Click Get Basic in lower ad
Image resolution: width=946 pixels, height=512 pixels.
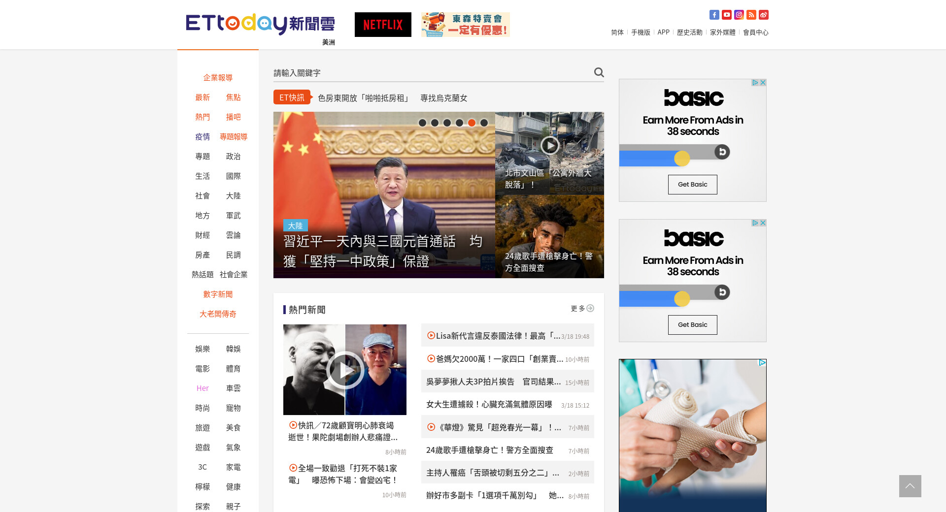click(x=693, y=325)
